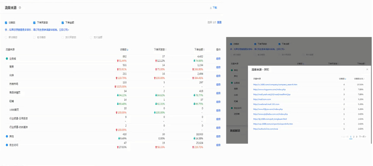Click the 下载 download icon
Viewport: 373px width, 166px height.
coord(211,8)
